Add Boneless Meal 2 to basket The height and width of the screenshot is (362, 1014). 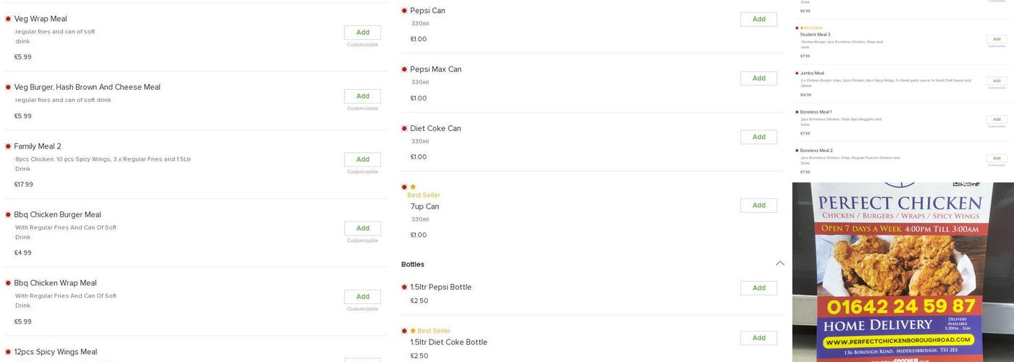[996, 158]
